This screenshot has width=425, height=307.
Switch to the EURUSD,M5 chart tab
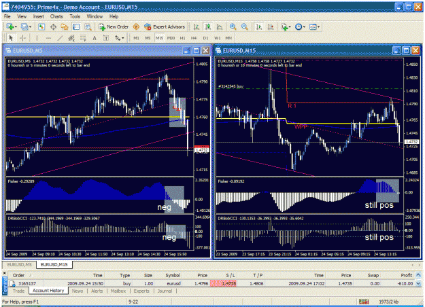(x=19, y=264)
